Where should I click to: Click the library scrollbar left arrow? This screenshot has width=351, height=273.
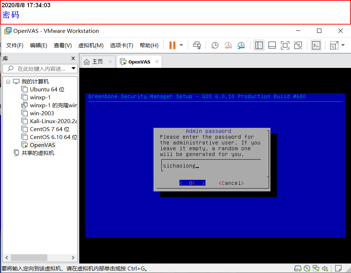pyautogui.click(x=7, y=257)
